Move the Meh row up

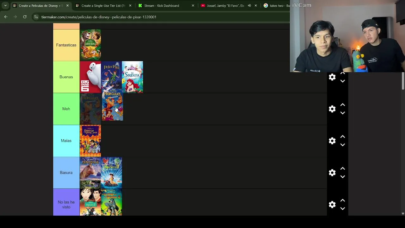pyautogui.click(x=342, y=105)
